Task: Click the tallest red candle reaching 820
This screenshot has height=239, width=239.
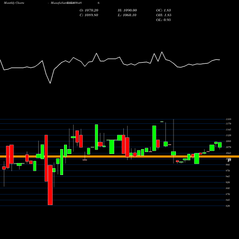Action: pos(50,185)
